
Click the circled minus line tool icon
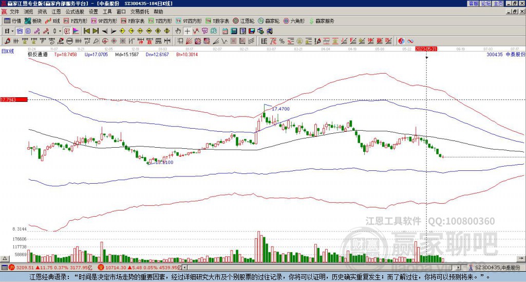69,41
